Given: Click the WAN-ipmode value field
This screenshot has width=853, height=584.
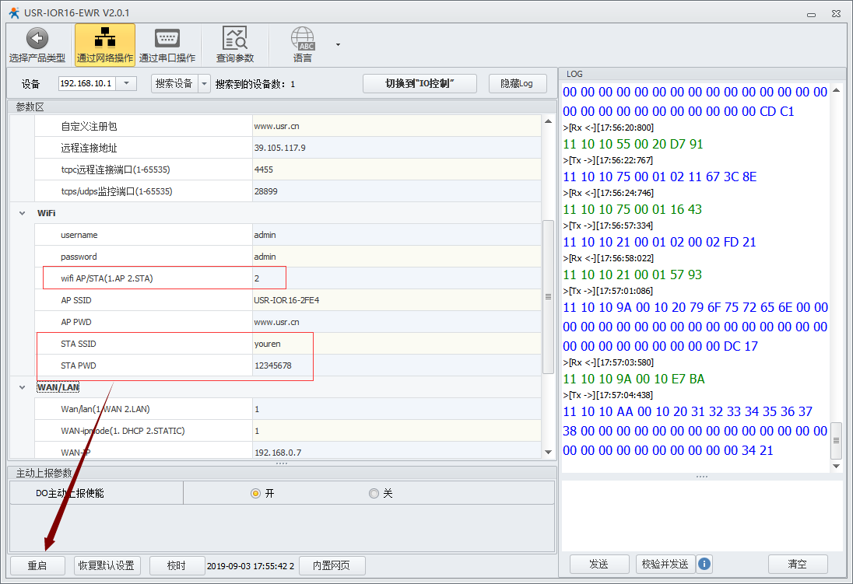Looking at the screenshot, I should [397, 431].
